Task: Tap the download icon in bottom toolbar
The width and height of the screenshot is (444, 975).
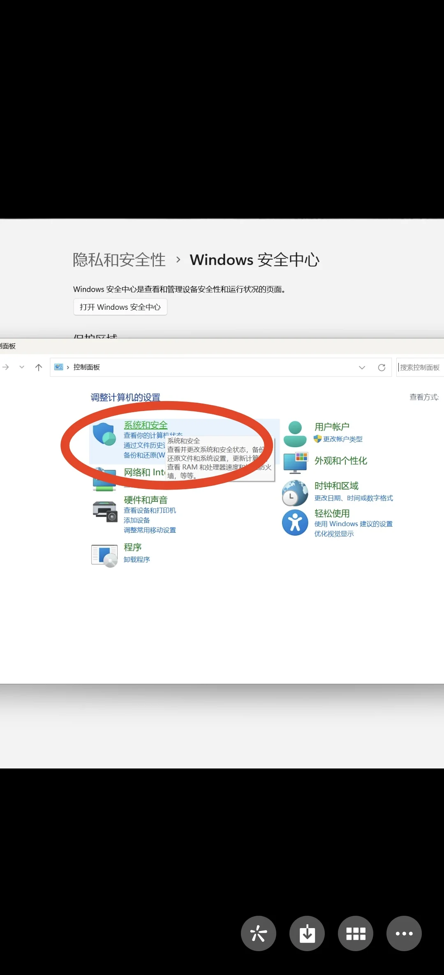Action: (307, 933)
